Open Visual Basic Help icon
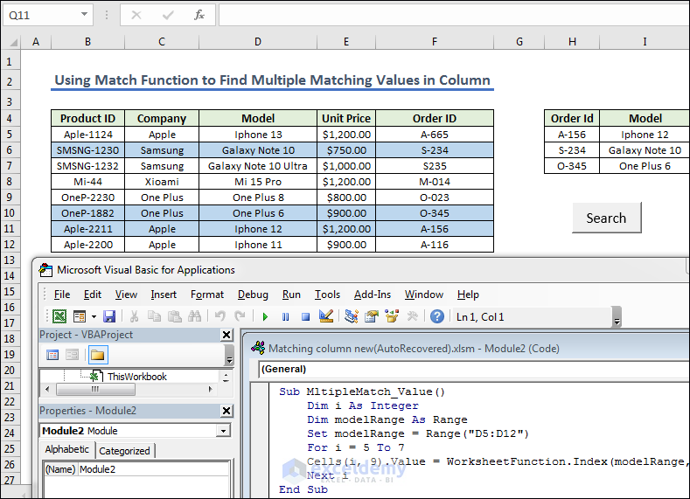Viewport: 690px width, 499px height. point(437,316)
